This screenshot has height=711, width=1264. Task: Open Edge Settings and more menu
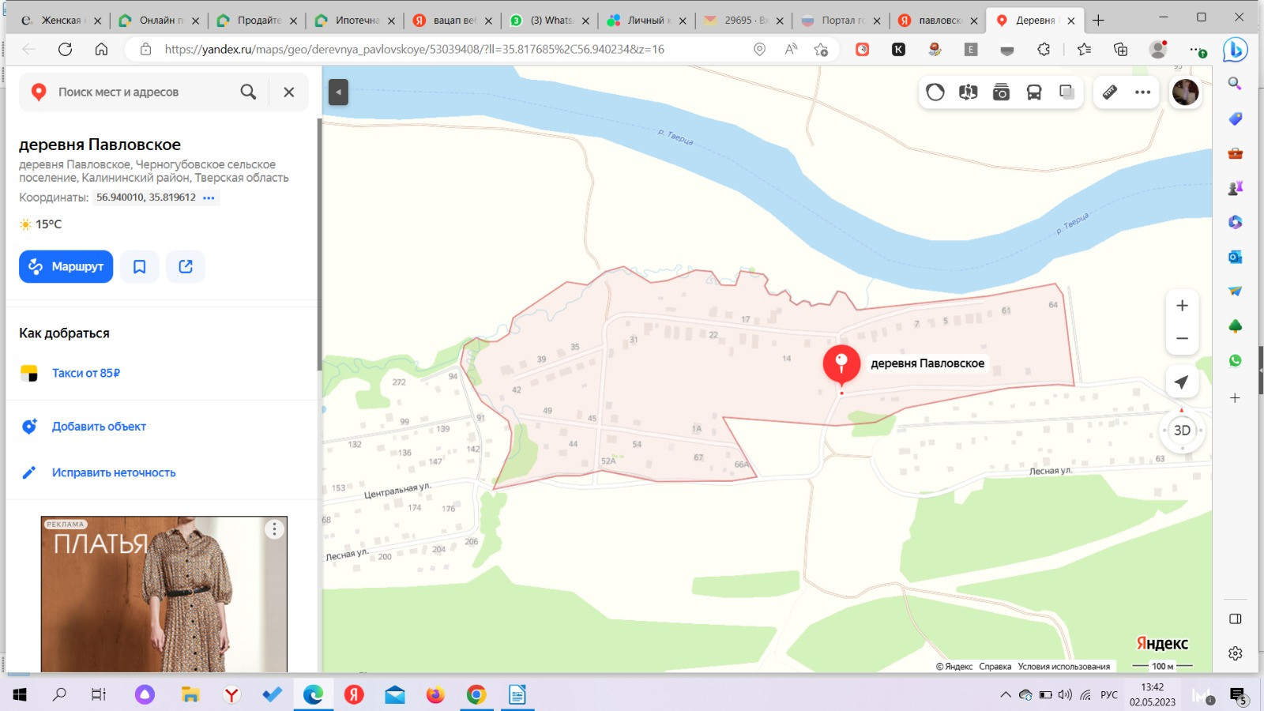point(1197,49)
